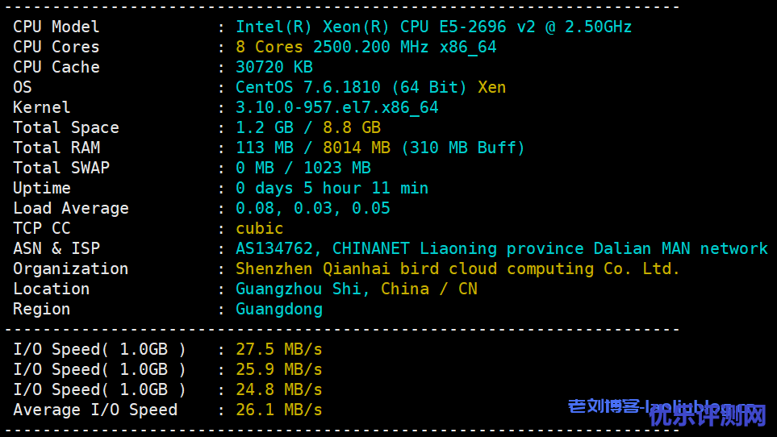Image resolution: width=777 pixels, height=437 pixels.
Task: Click the Shenzhen Qianhai organization name
Action: (457, 268)
